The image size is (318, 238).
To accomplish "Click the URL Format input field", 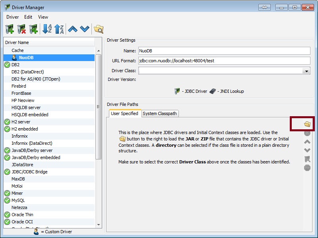I will pyautogui.click(x=224, y=61).
